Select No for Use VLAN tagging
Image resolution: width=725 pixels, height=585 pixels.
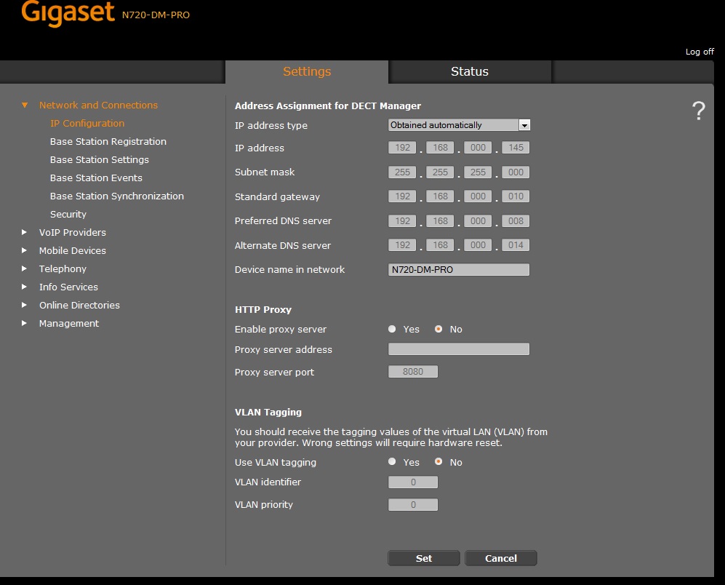[x=438, y=462]
